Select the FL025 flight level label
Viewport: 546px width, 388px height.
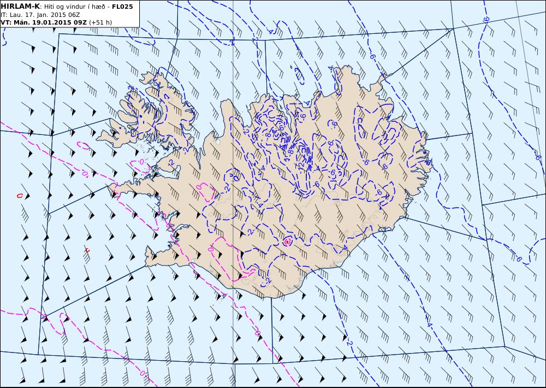(x=122, y=7)
